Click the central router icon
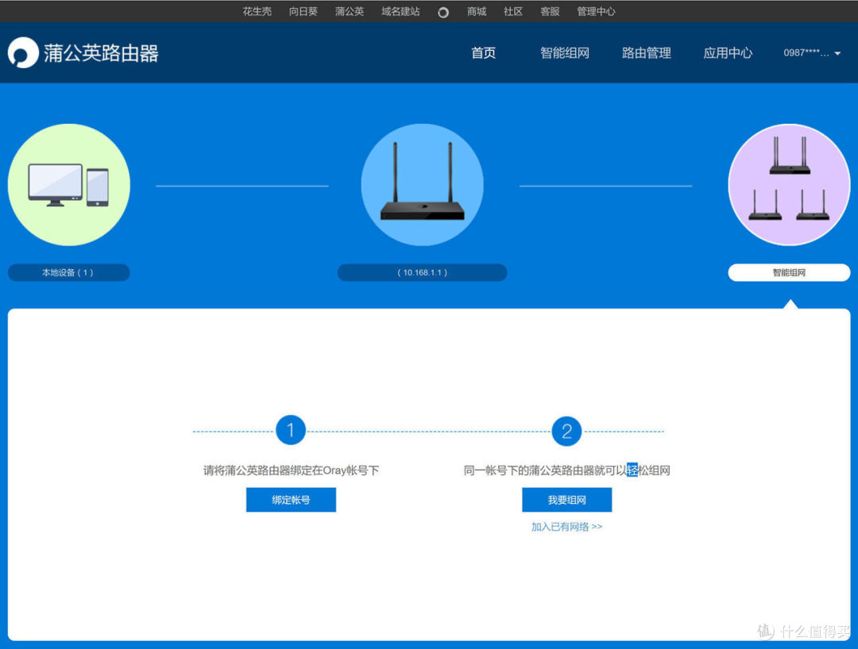The image size is (858, 649). pos(423,185)
